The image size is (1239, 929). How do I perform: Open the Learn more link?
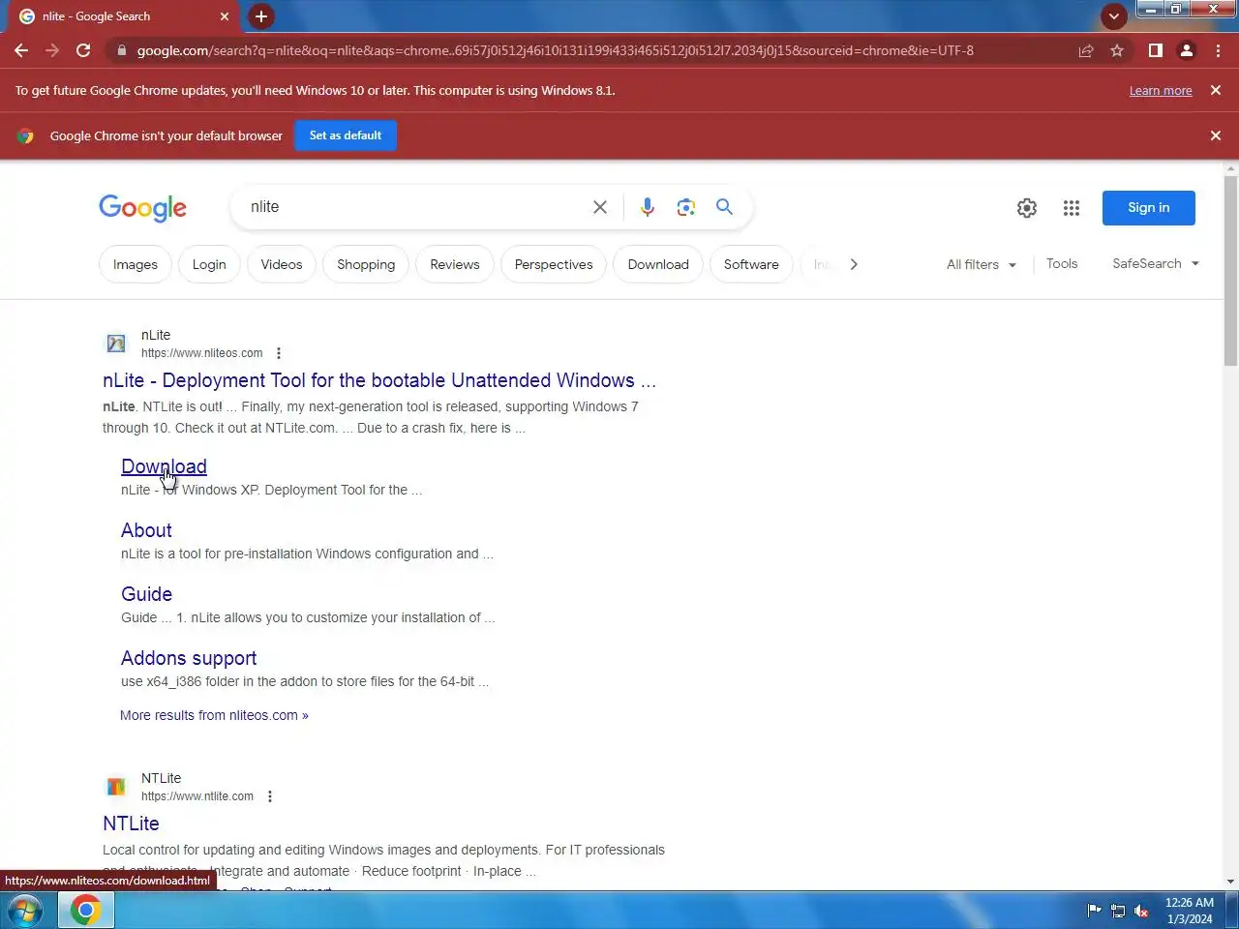coord(1161,91)
